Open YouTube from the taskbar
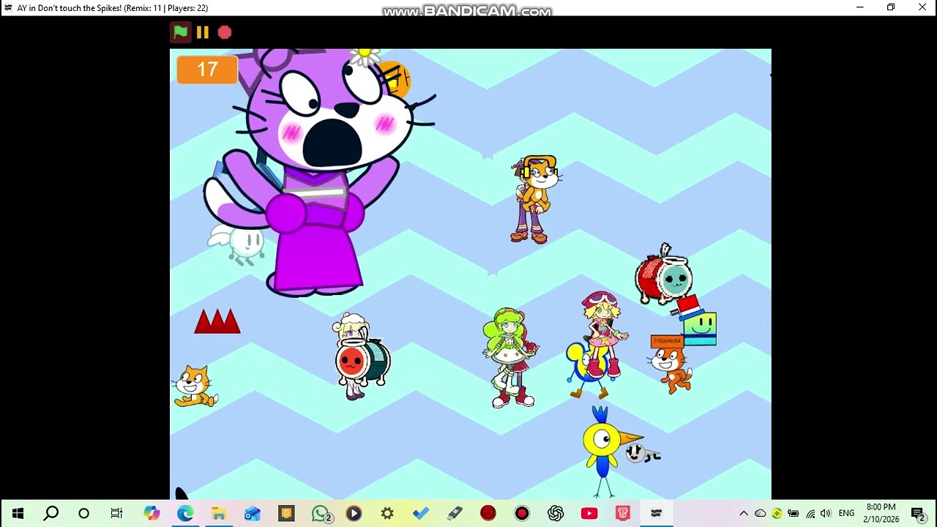The height and width of the screenshot is (527, 937). tap(589, 513)
